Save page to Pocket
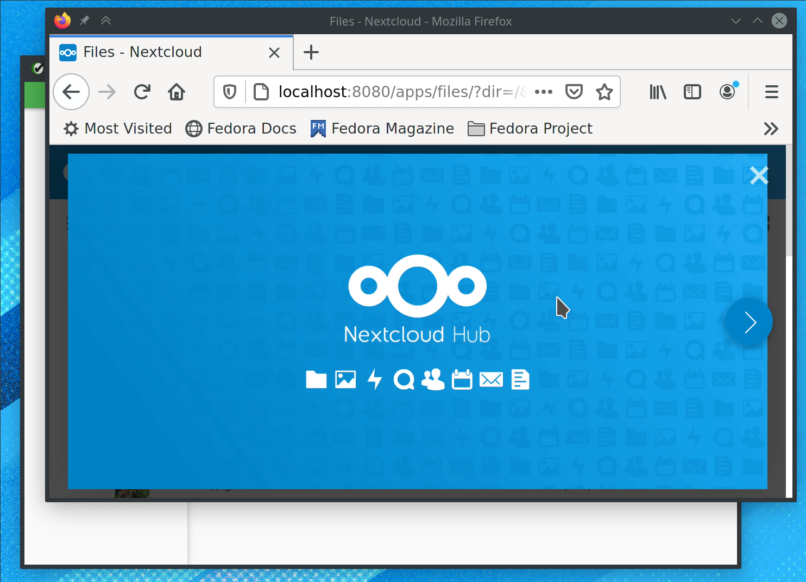Screen dimensions: 806x582 click(x=574, y=92)
